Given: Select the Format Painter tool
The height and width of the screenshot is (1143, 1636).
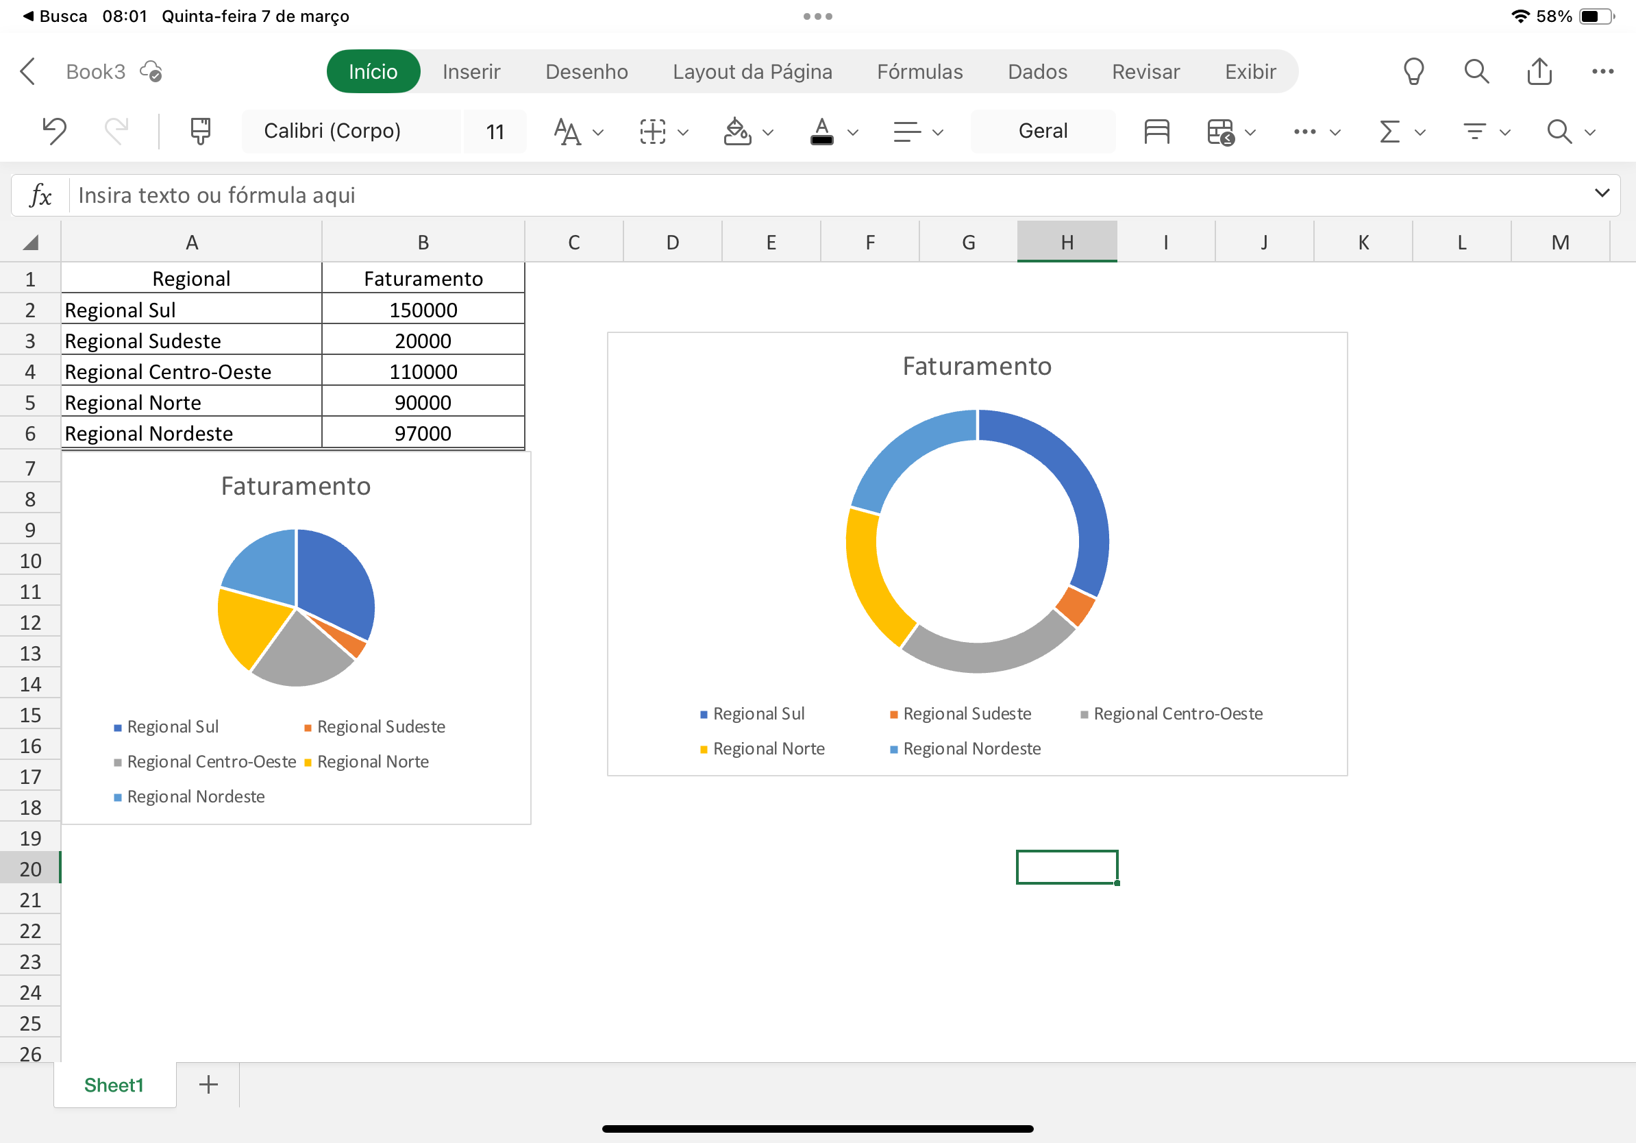Looking at the screenshot, I should point(199,131).
